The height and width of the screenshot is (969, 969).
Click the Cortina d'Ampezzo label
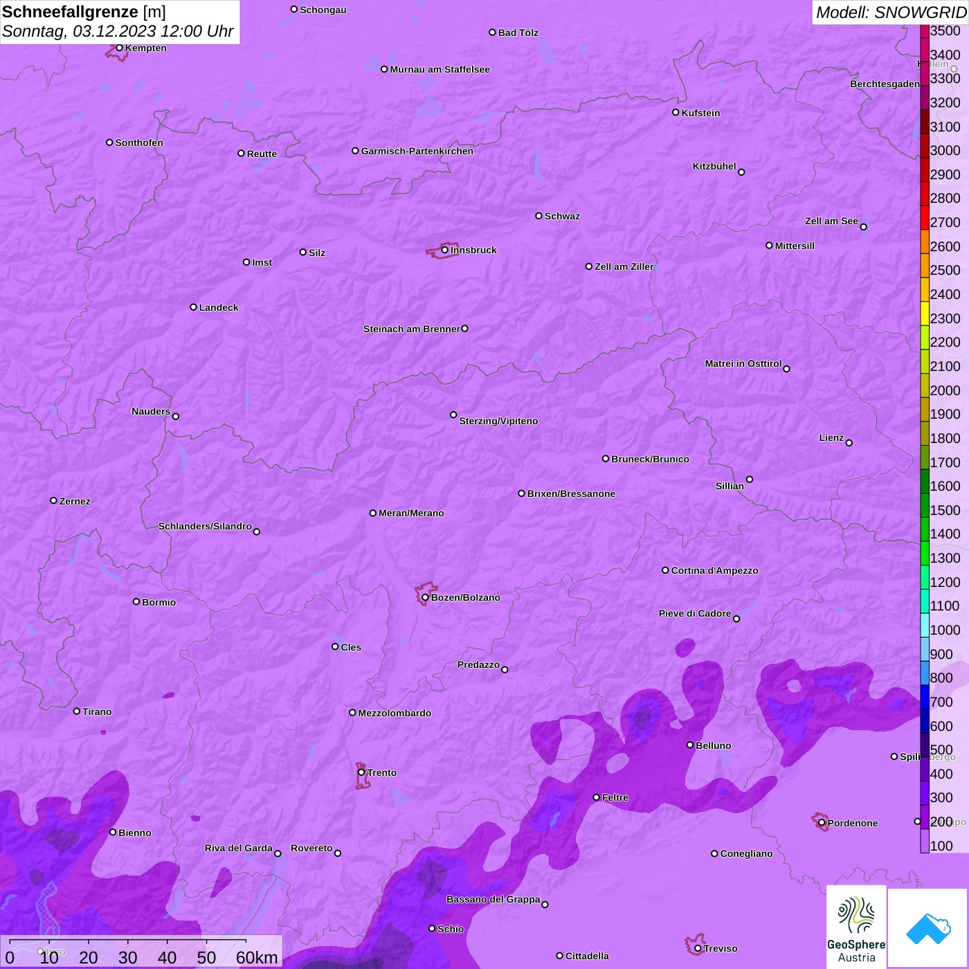pos(714,570)
